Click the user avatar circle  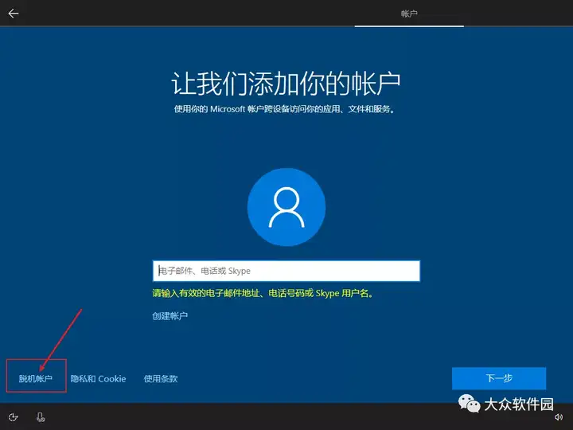(286, 207)
